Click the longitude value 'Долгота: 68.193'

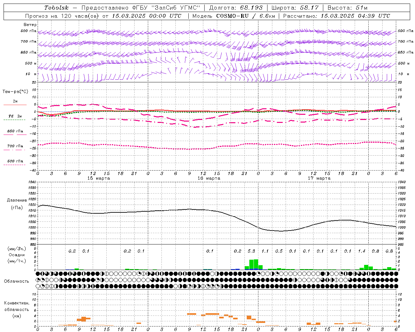pyautogui.click(x=235, y=7)
